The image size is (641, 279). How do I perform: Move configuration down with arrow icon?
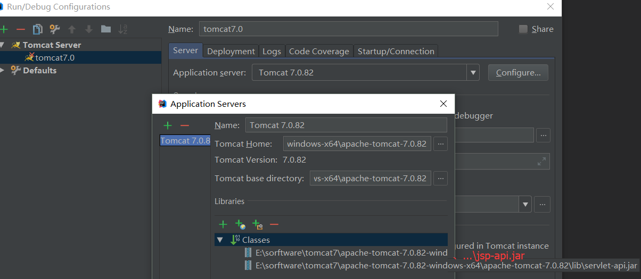[89, 29]
